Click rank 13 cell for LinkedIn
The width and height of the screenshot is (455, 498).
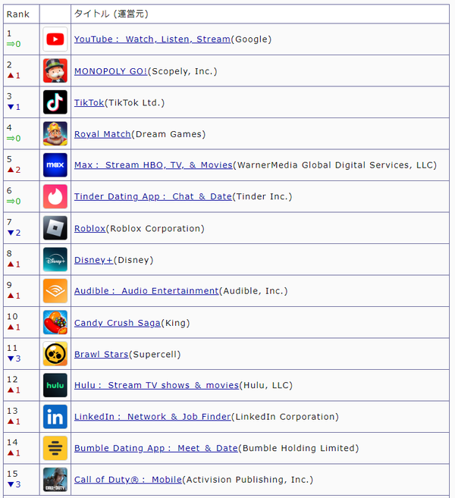tap(21, 416)
